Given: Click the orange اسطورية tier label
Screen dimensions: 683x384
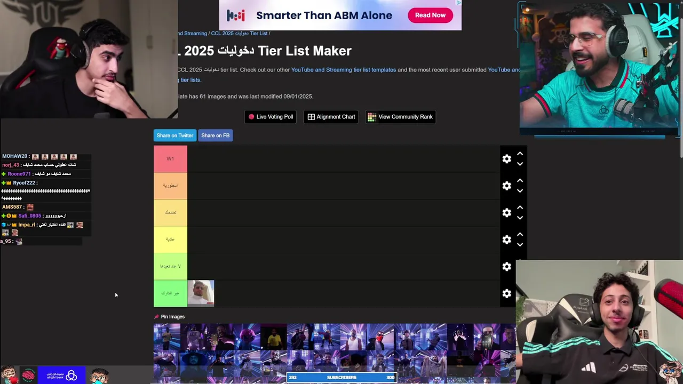Looking at the screenshot, I should pyautogui.click(x=170, y=186).
